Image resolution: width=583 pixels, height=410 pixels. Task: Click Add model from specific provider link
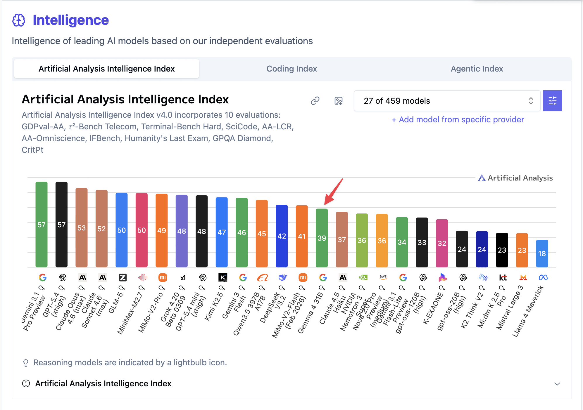coord(458,119)
